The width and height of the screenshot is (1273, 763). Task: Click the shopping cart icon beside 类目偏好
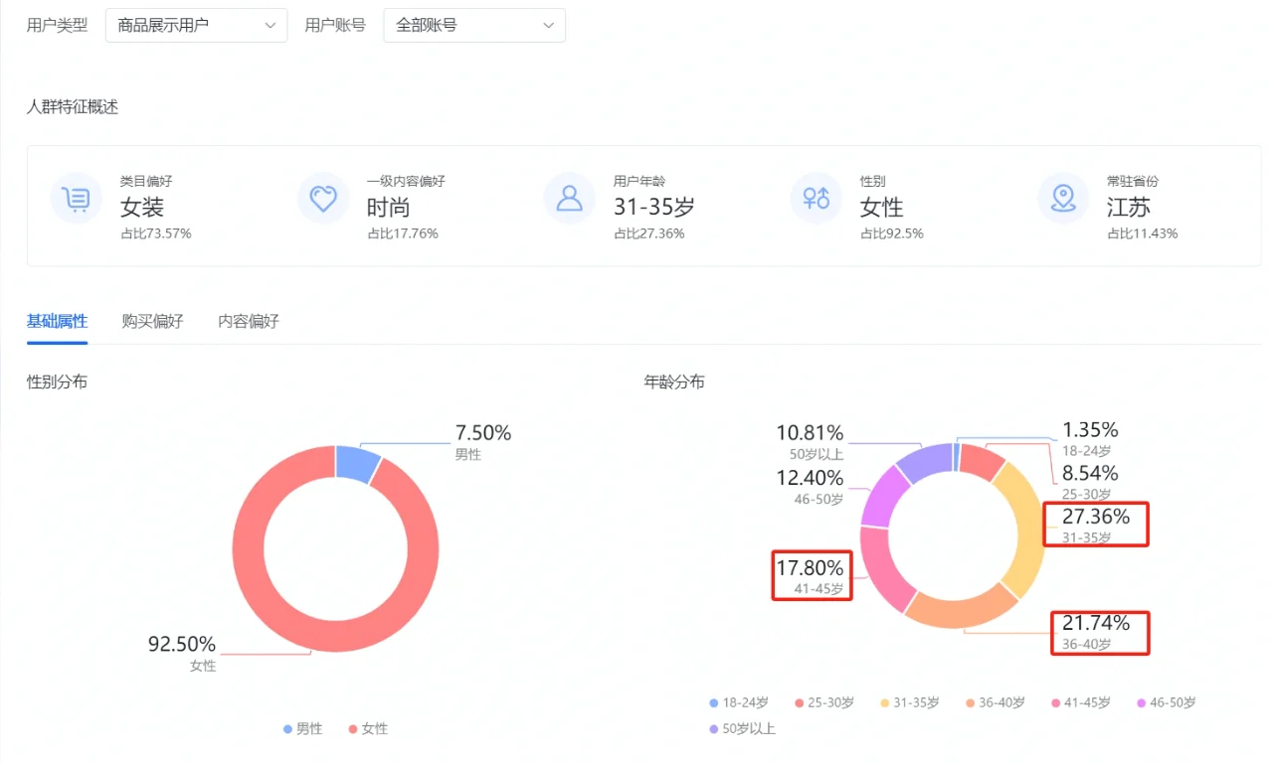(77, 199)
